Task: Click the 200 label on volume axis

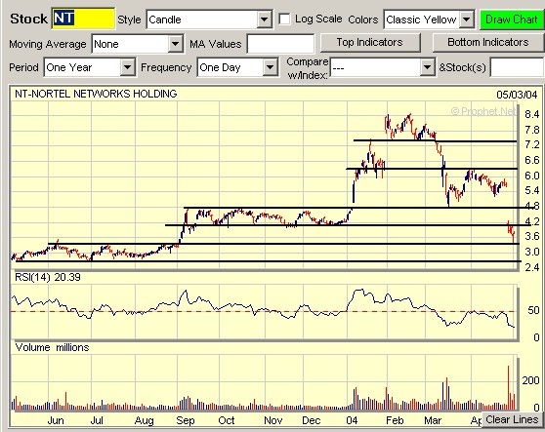Action: point(530,380)
